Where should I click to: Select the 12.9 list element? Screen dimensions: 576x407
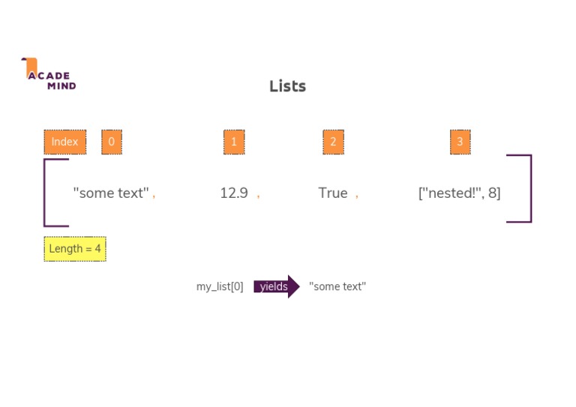(x=234, y=193)
